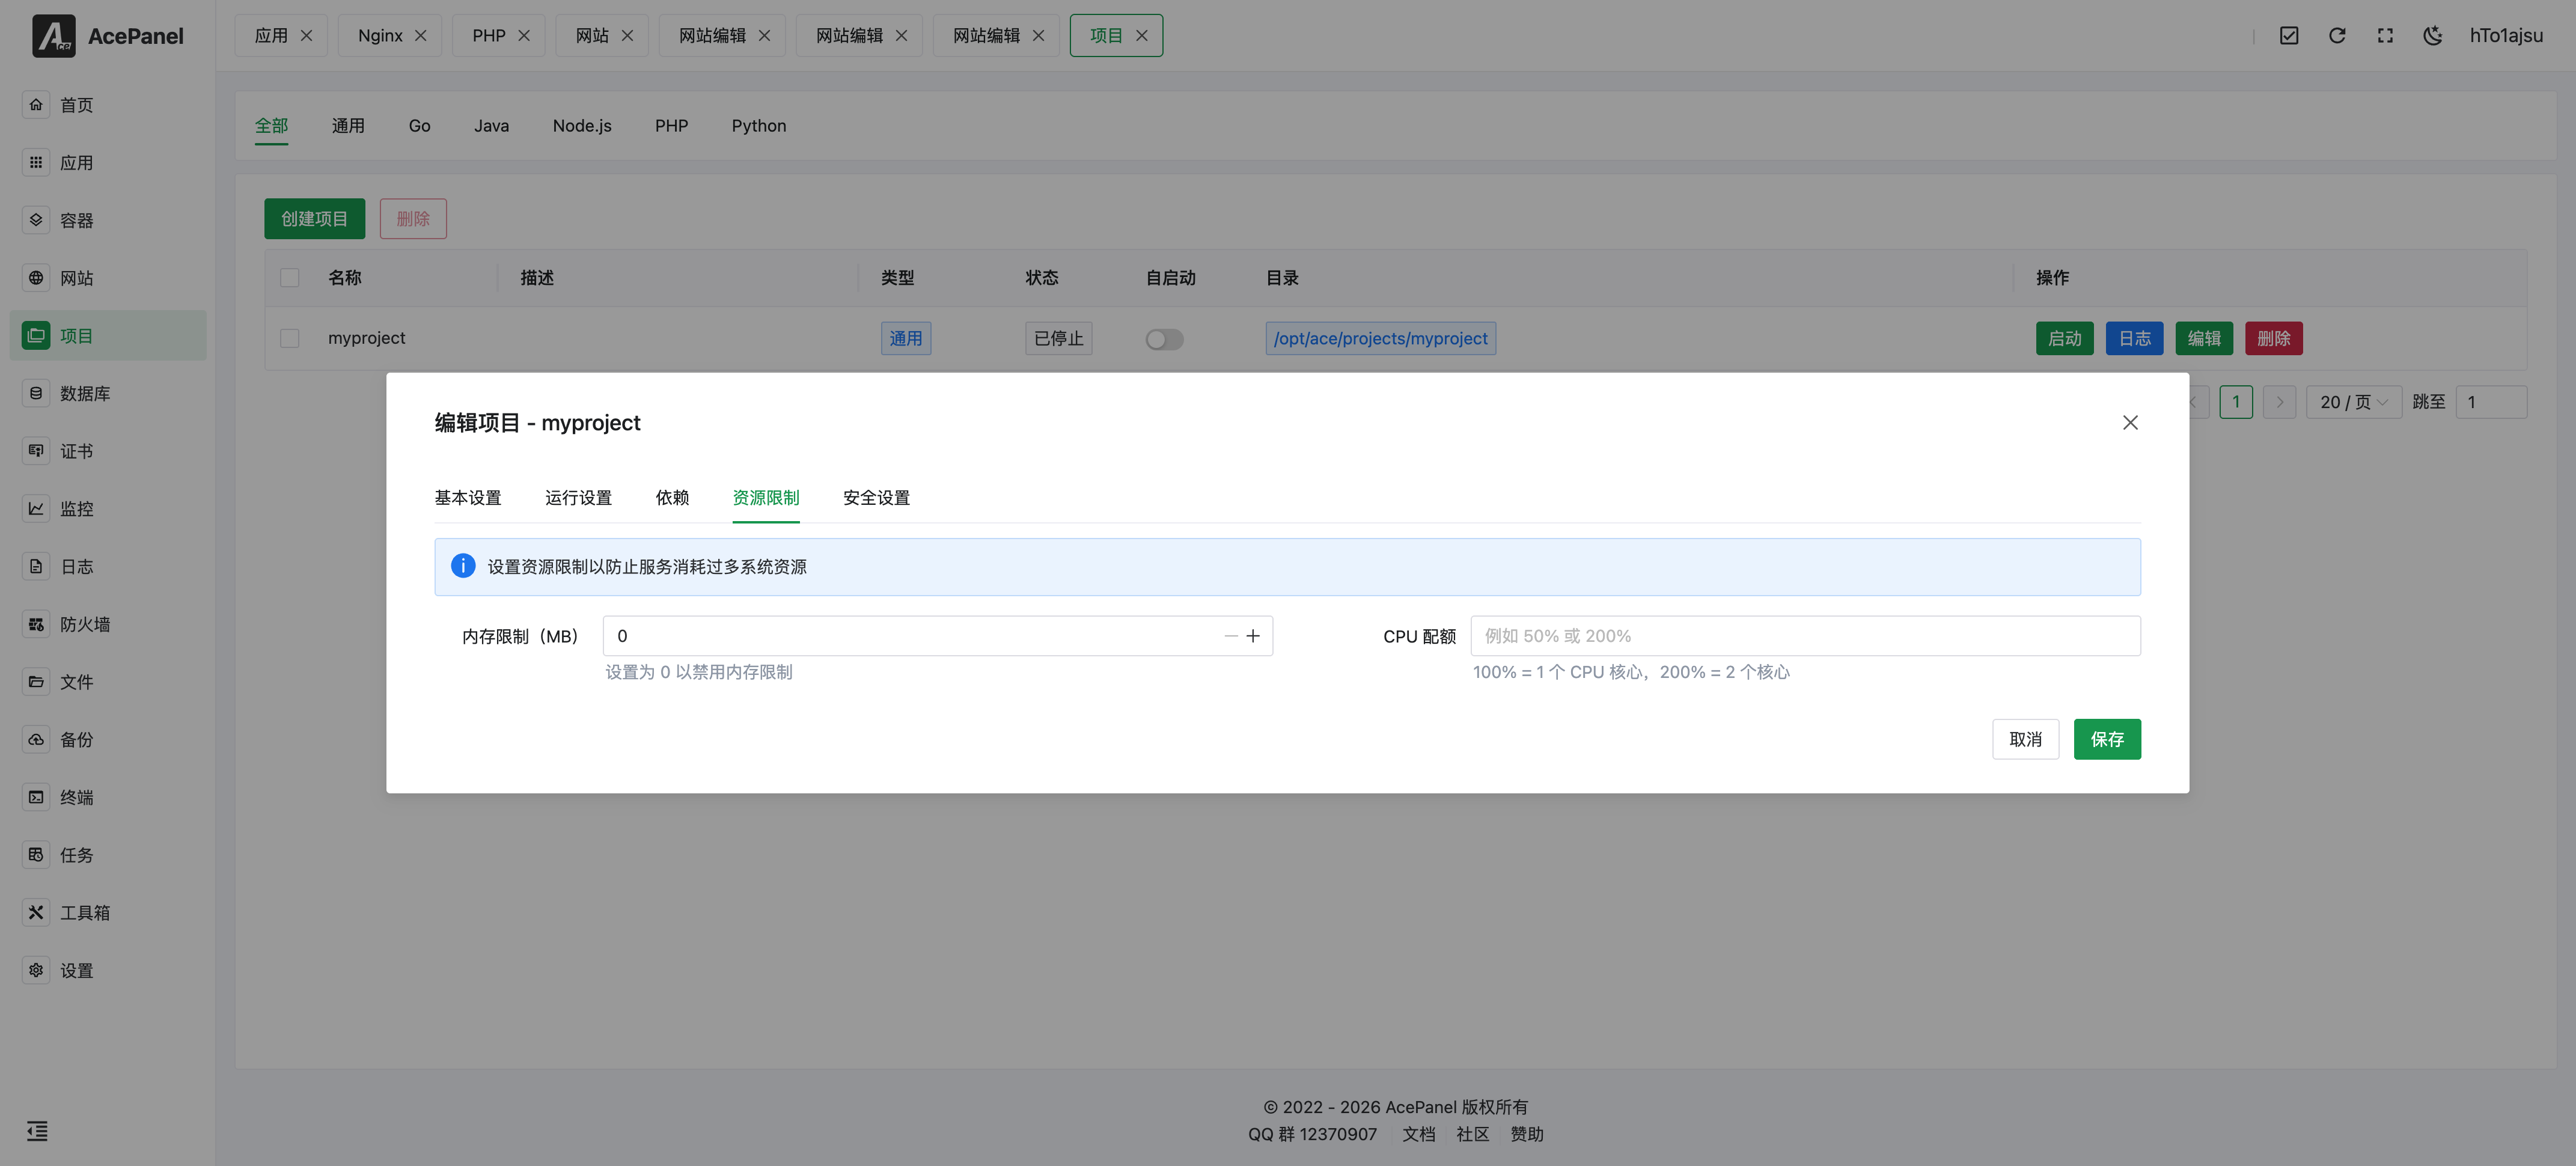Click the dark mode moon icon
The image size is (2576, 1166).
click(2432, 36)
